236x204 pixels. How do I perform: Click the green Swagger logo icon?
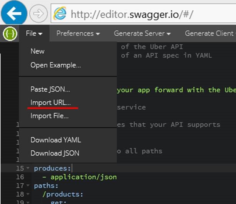[x=10, y=33]
